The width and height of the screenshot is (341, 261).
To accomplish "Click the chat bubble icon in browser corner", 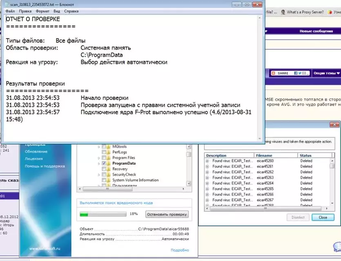I will click(x=337, y=247).
